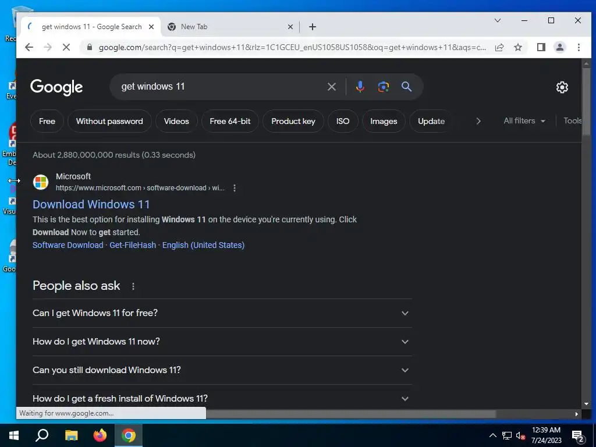Switch to the get windows 11 tab

coord(91,27)
